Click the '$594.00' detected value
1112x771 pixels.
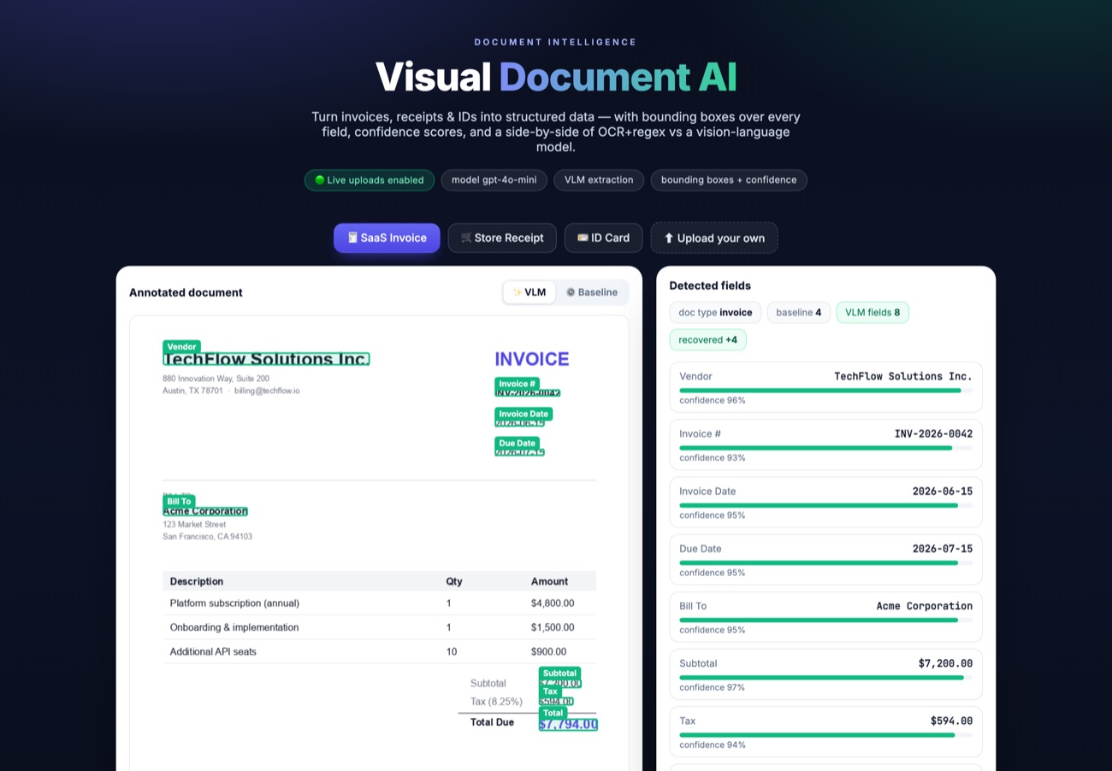[951, 721]
